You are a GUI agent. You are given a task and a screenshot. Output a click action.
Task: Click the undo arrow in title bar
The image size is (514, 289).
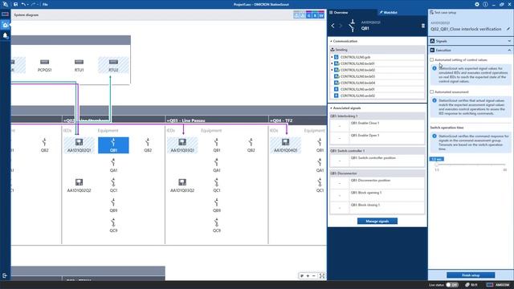click(23, 4)
